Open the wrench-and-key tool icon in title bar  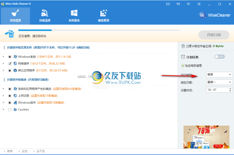(189, 4)
